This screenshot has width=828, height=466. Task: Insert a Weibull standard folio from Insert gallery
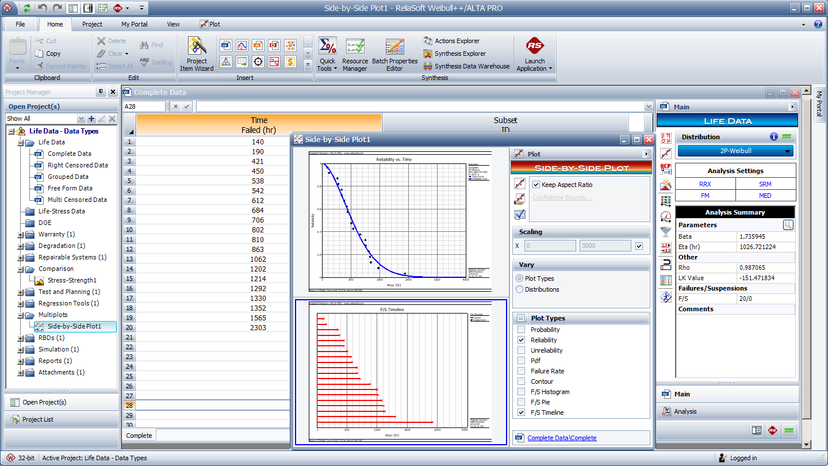coord(226,45)
